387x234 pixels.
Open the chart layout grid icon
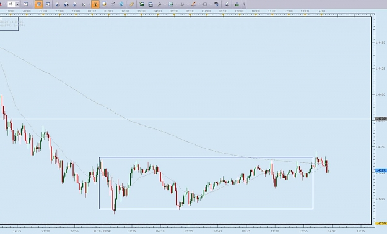[x=25, y=4]
